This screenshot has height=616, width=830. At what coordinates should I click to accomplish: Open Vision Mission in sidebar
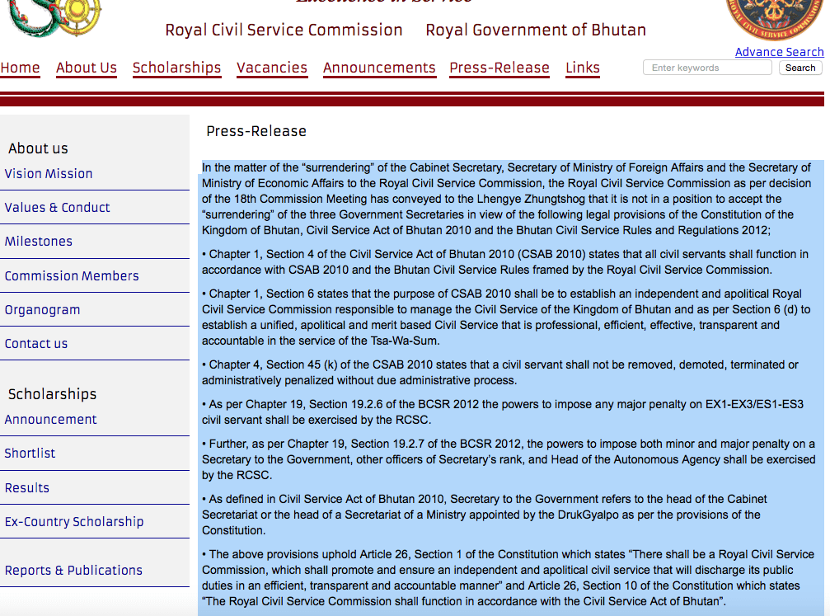click(x=49, y=173)
